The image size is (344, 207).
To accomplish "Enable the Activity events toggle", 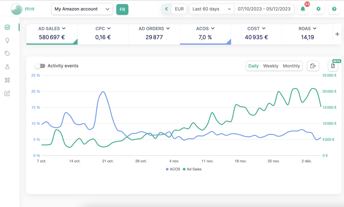I will [x=40, y=66].
